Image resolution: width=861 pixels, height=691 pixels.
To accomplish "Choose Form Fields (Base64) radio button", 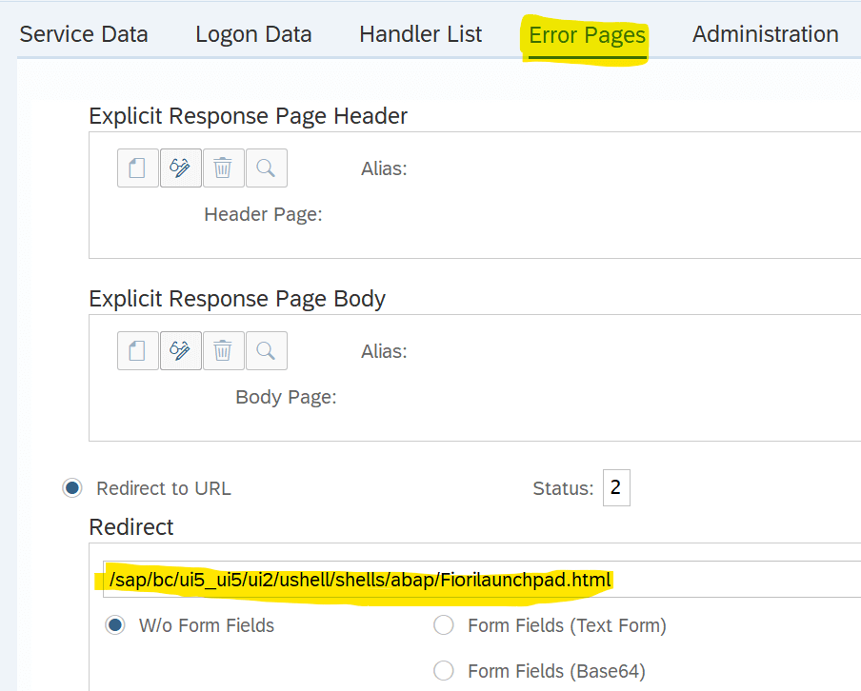I will click(x=444, y=671).
